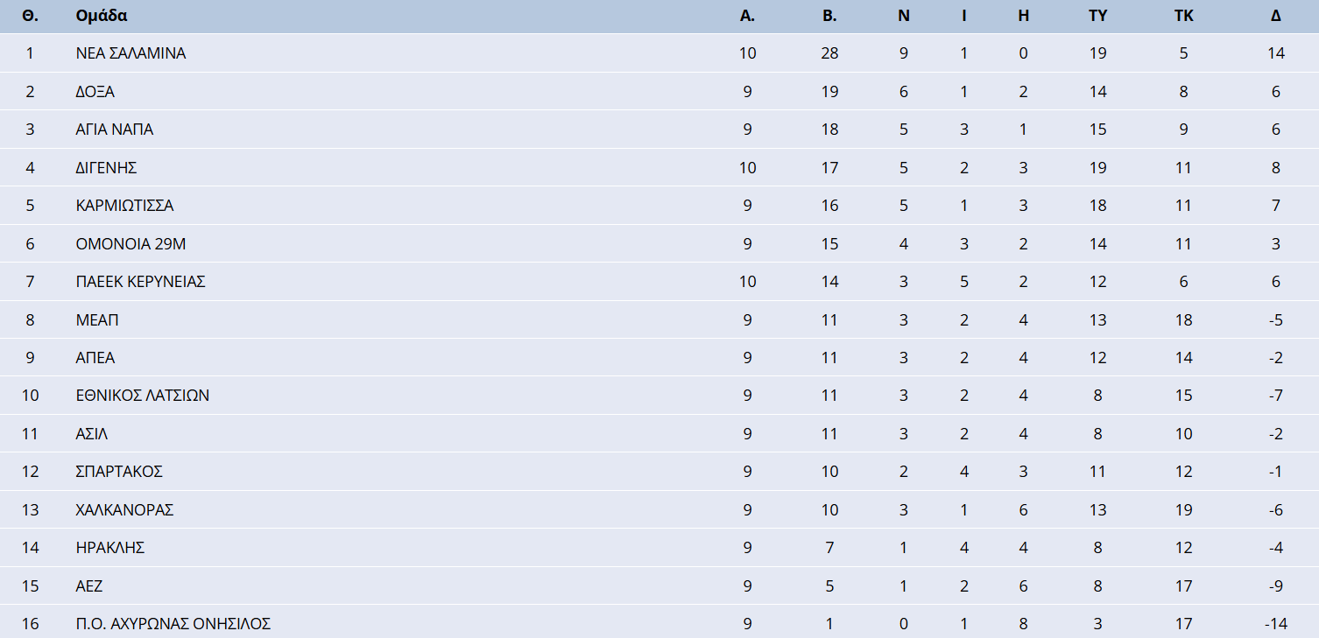Image resolution: width=1319 pixels, height=638 pixels.
Task: Open the ΗΡΑΚΛΗΣ team entry
Action: [x=109, y=548]
